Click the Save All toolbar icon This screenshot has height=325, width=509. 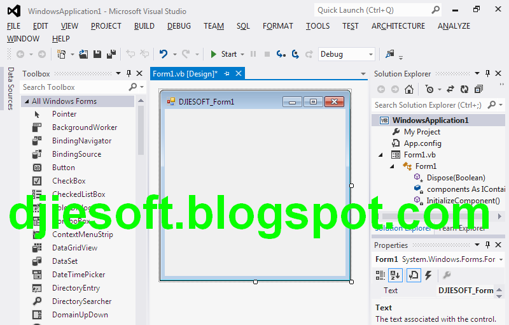[111, 54]
